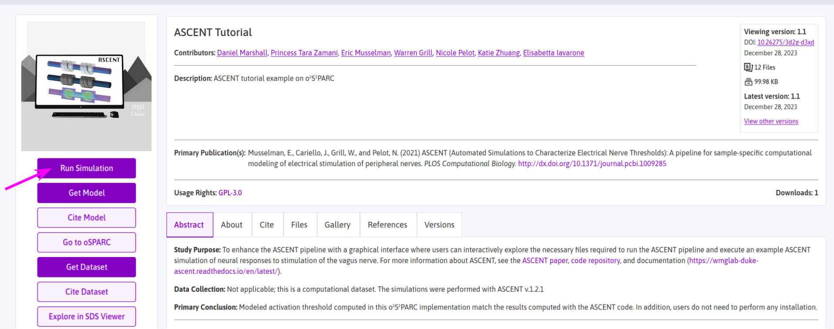Image resolution: width=834 pixels, height=329 pixels.
Task: Open the ASCENT paper link
Action: click(545, 260)
